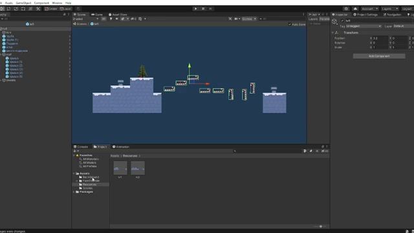Collapse the Assets tree node
414x233 pixels.
pos(74,173)
